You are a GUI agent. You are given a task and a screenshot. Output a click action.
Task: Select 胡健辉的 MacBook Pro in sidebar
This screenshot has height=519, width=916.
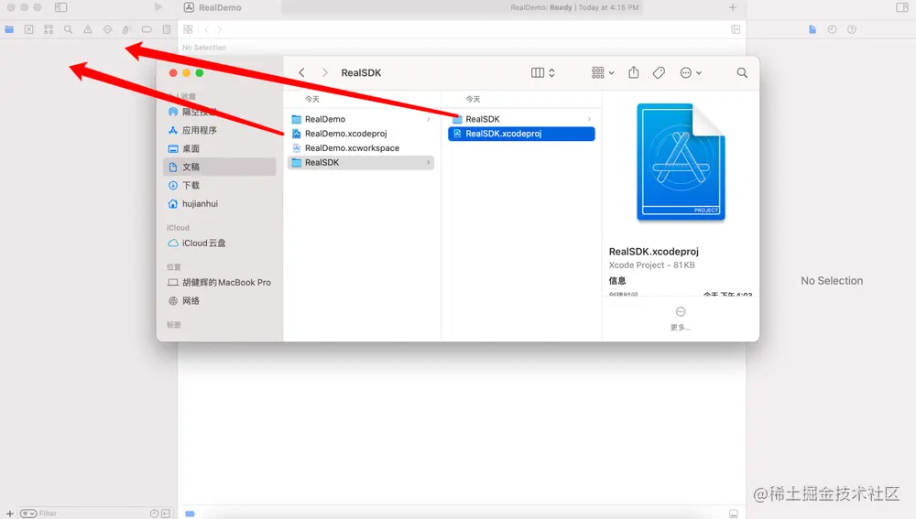click(221, 282)
